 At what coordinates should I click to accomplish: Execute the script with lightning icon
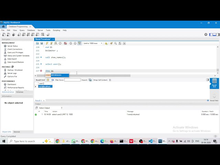click(x=47, y=43)
